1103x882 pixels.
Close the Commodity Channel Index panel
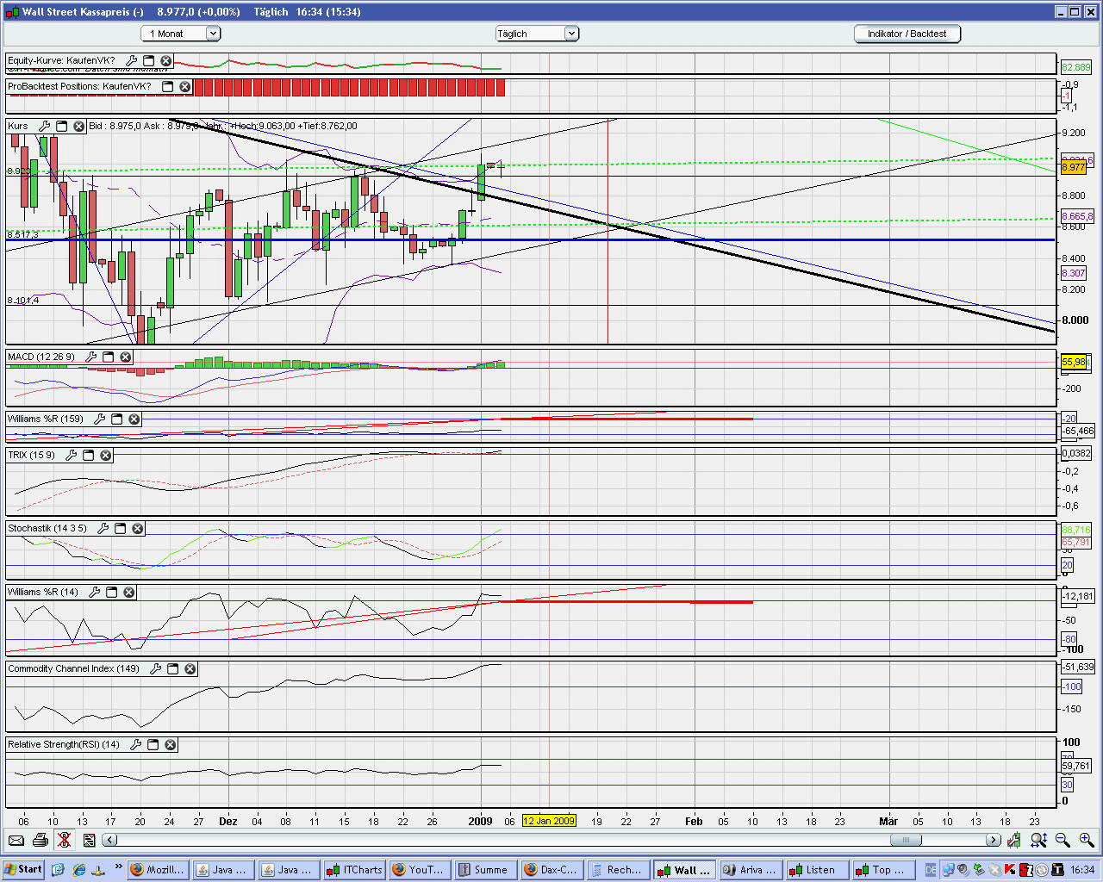190,668
